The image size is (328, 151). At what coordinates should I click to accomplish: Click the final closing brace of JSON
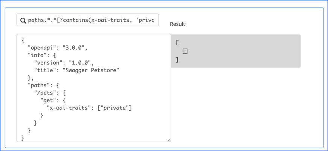point(23,138)
